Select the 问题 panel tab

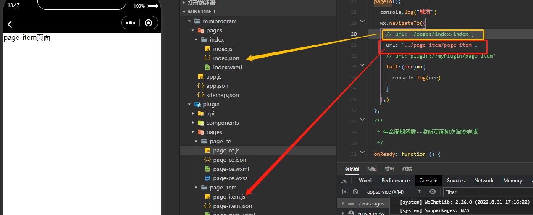click(372, 169)
